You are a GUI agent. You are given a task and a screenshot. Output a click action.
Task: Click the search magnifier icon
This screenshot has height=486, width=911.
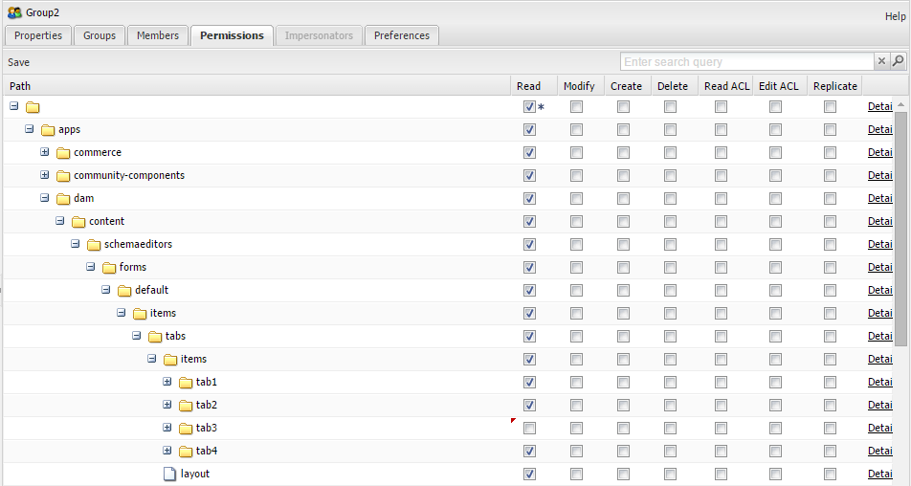[898, 61]
